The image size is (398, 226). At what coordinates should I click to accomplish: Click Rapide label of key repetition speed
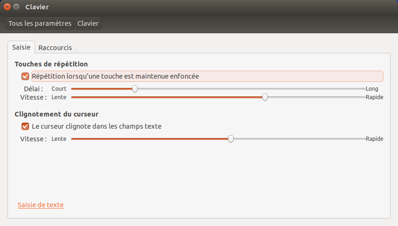(374, 97)
